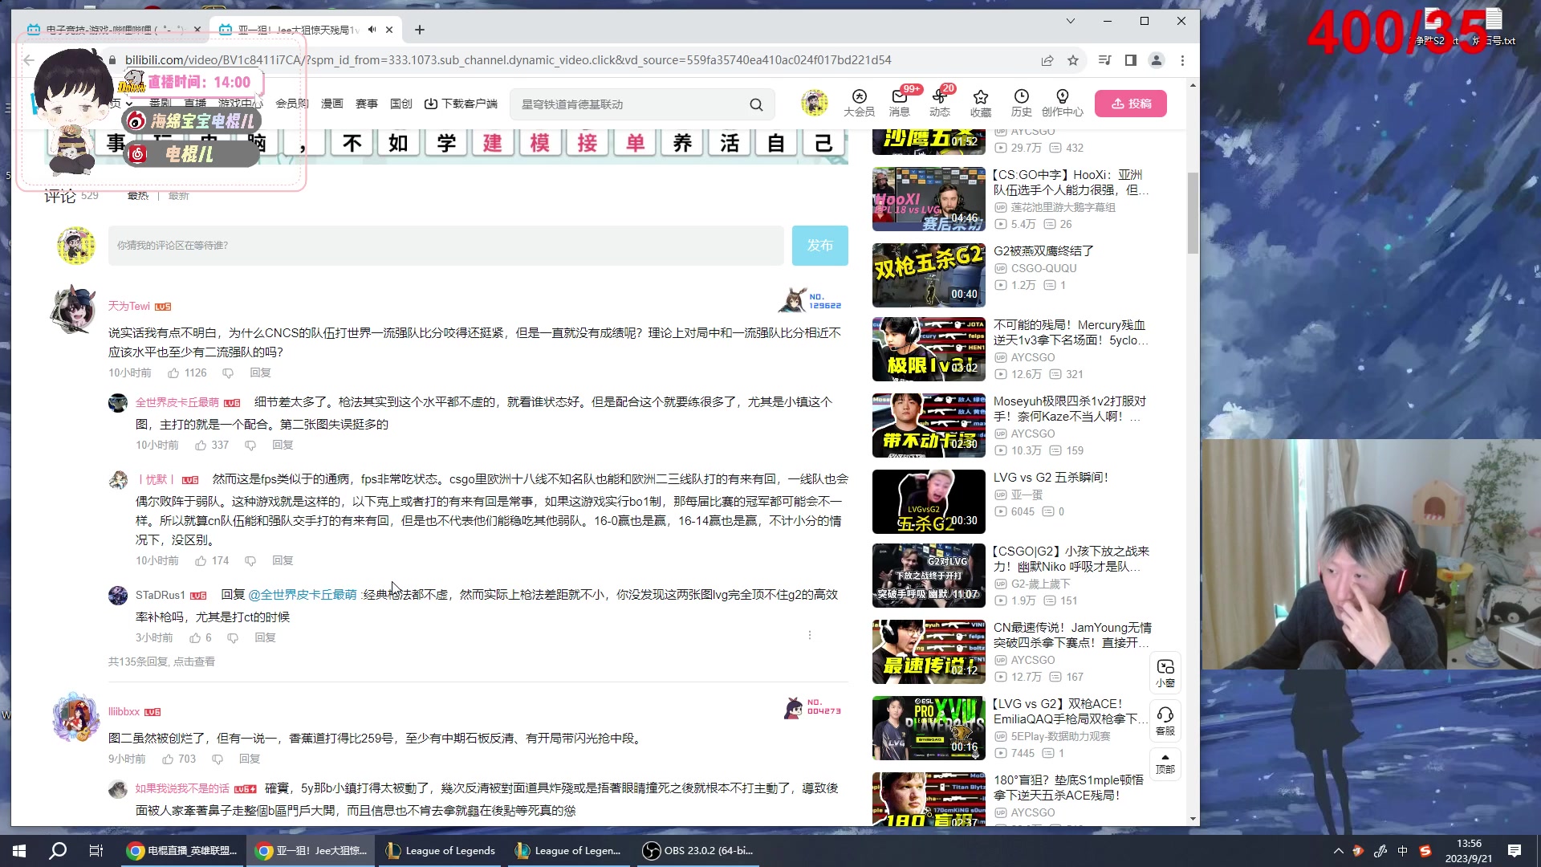Open the 赛事 nav item
The height and width of the screenshot is (867, 1541).
(x=367, y=104)
